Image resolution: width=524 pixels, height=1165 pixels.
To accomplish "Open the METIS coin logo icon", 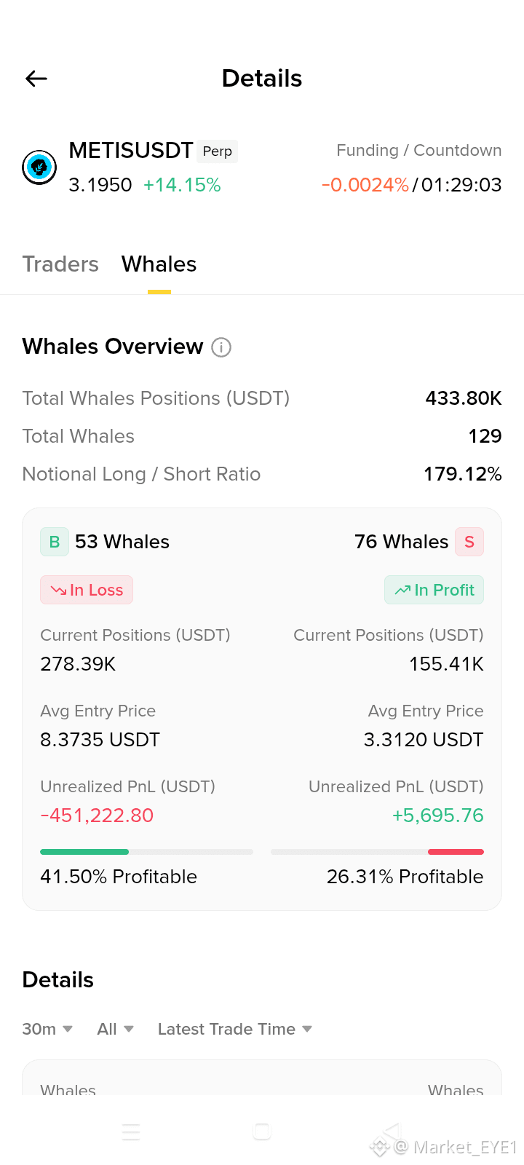I will [39, 167].
